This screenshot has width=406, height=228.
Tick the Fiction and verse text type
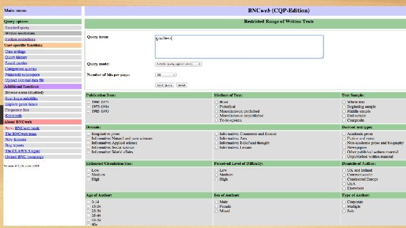pyautogui.click(x=344, y=138)
